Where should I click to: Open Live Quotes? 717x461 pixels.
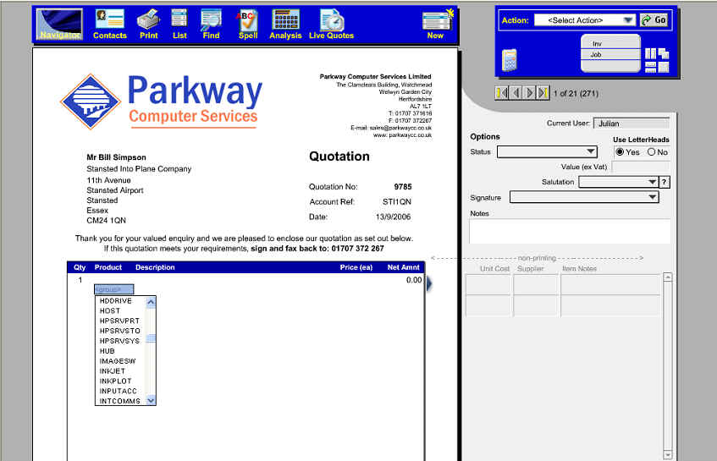[332, 25]
